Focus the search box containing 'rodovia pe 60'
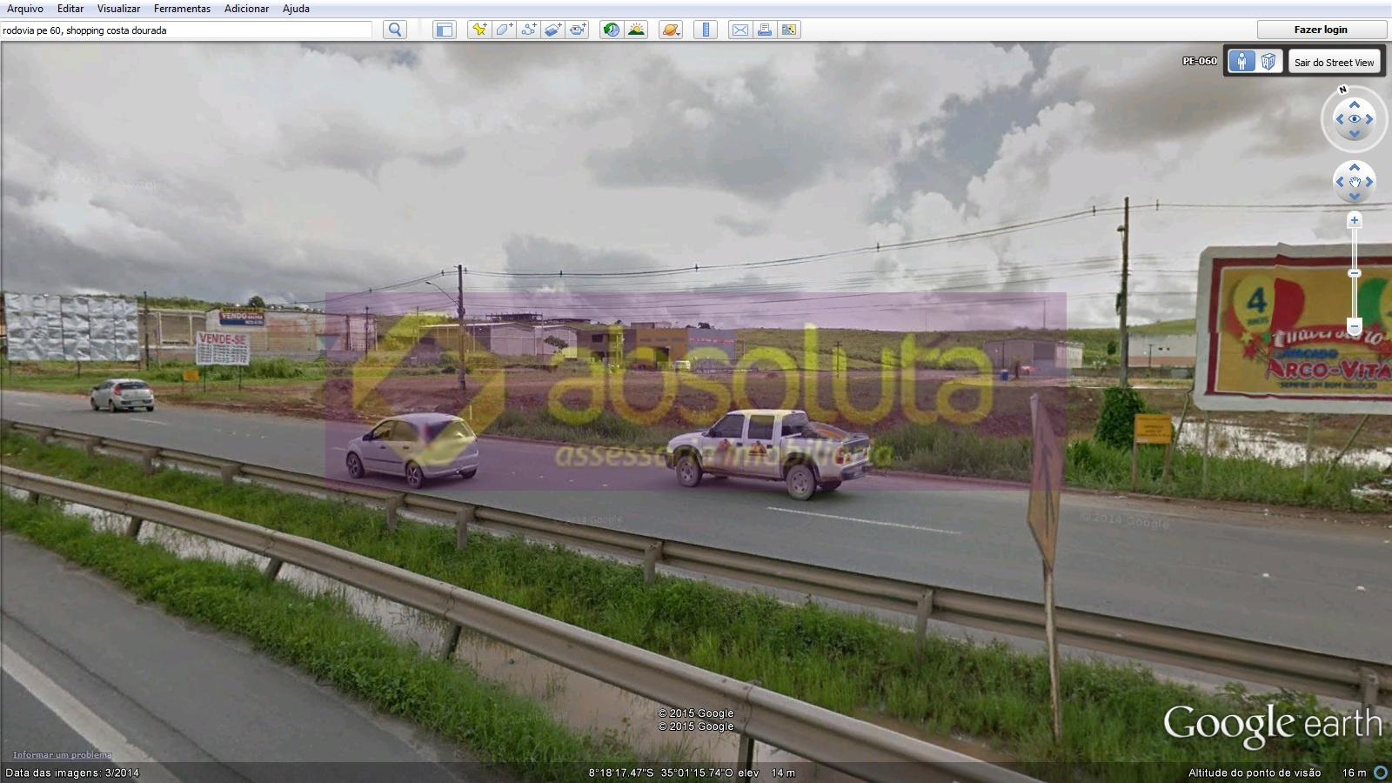 pyautogui.click(x=186, y=30)
